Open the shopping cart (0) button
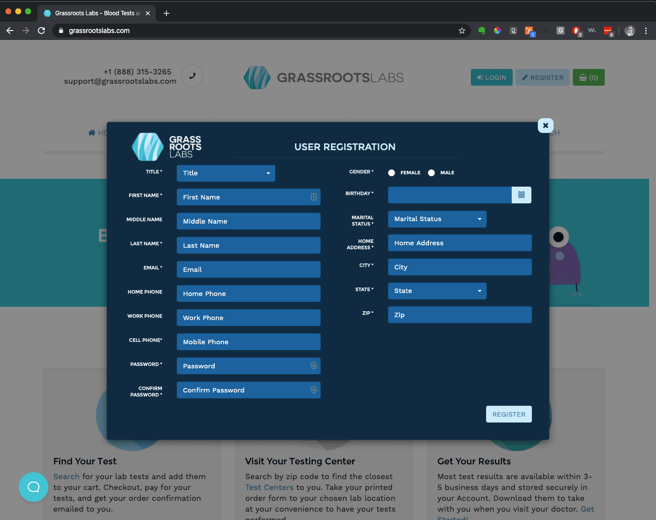Screen dimensions: 656x520 [x=588, y=77]
